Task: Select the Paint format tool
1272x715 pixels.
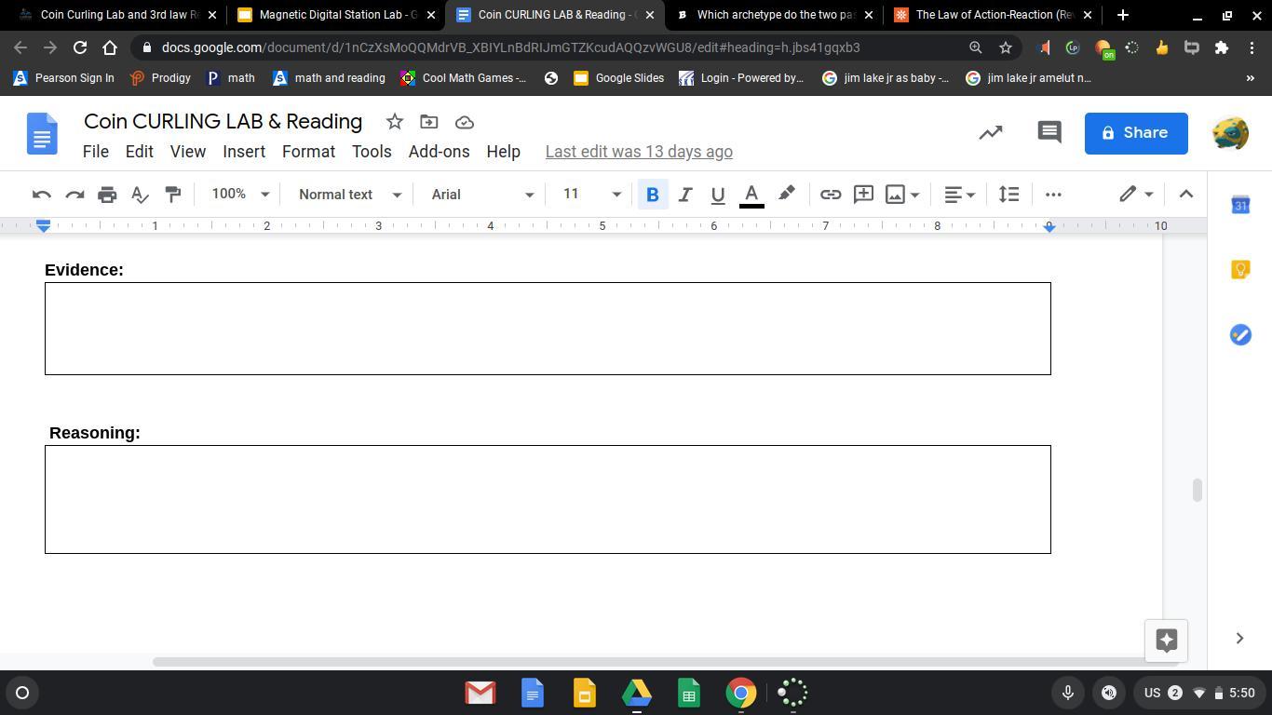Action: [x=172, y=195]
